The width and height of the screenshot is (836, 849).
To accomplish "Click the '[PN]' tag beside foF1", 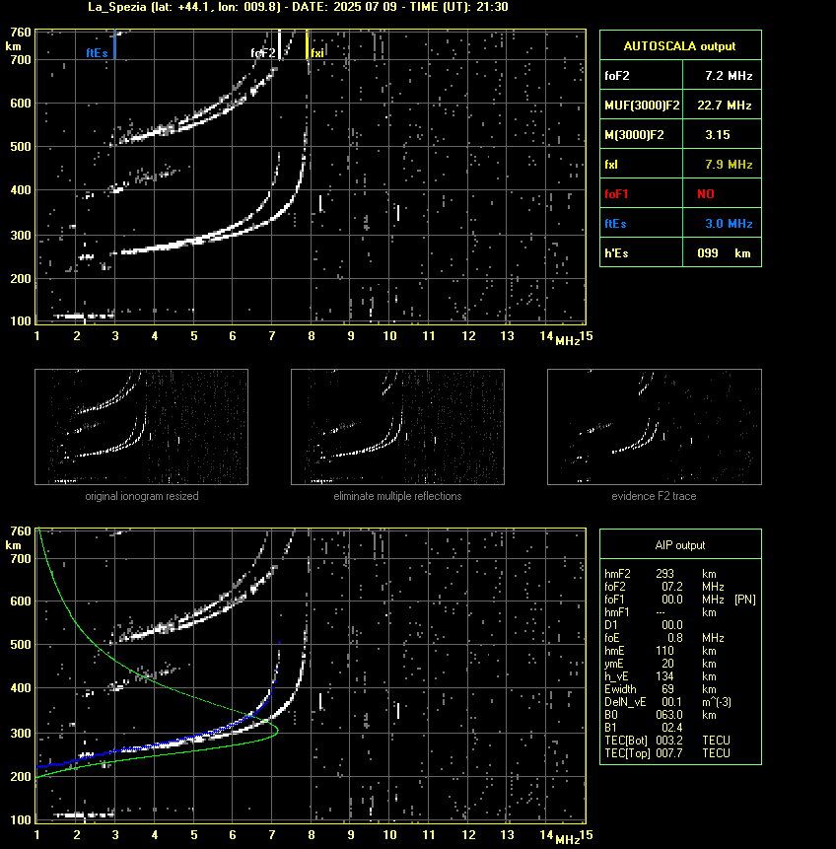I will tap(745, 600).
